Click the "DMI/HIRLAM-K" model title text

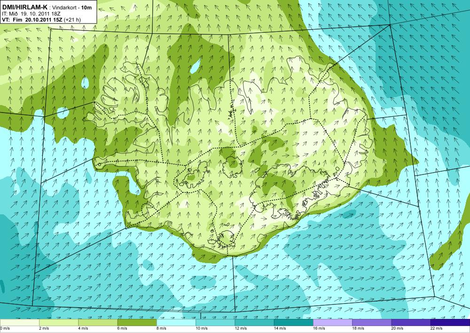[24, 7]
